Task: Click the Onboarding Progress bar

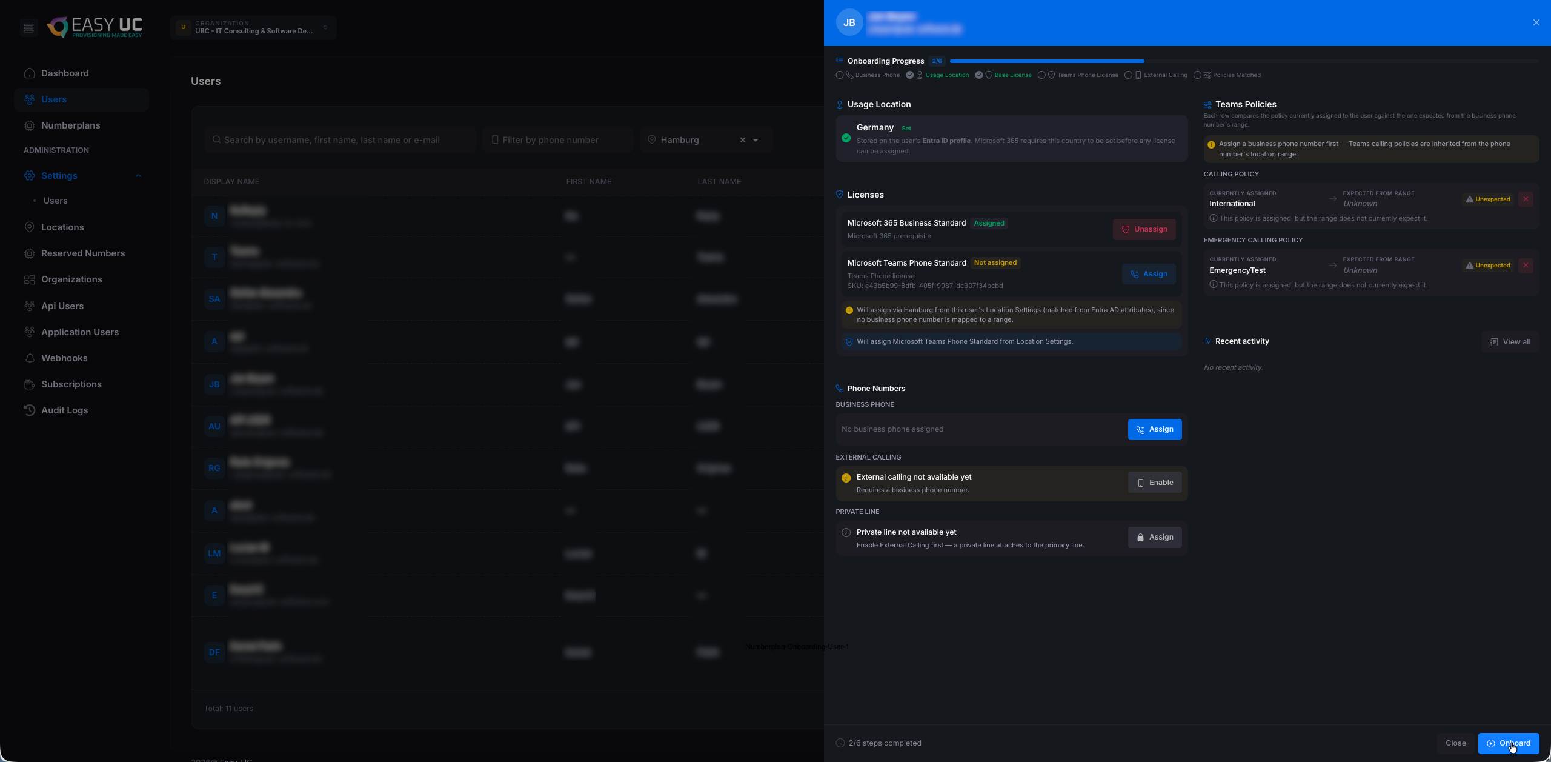Action: [1244, 61]
